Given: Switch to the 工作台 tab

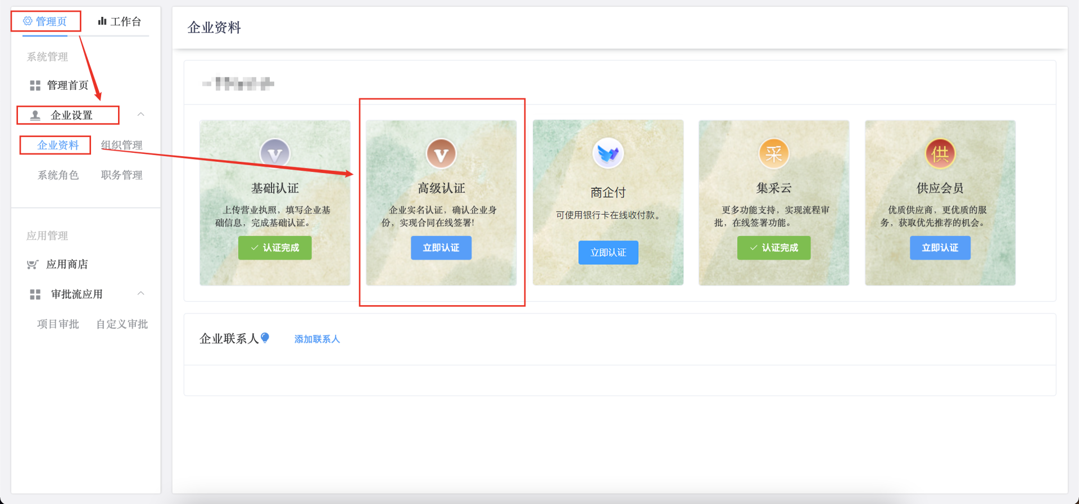Looking at the screenshot, I should [x=120, y=21].
